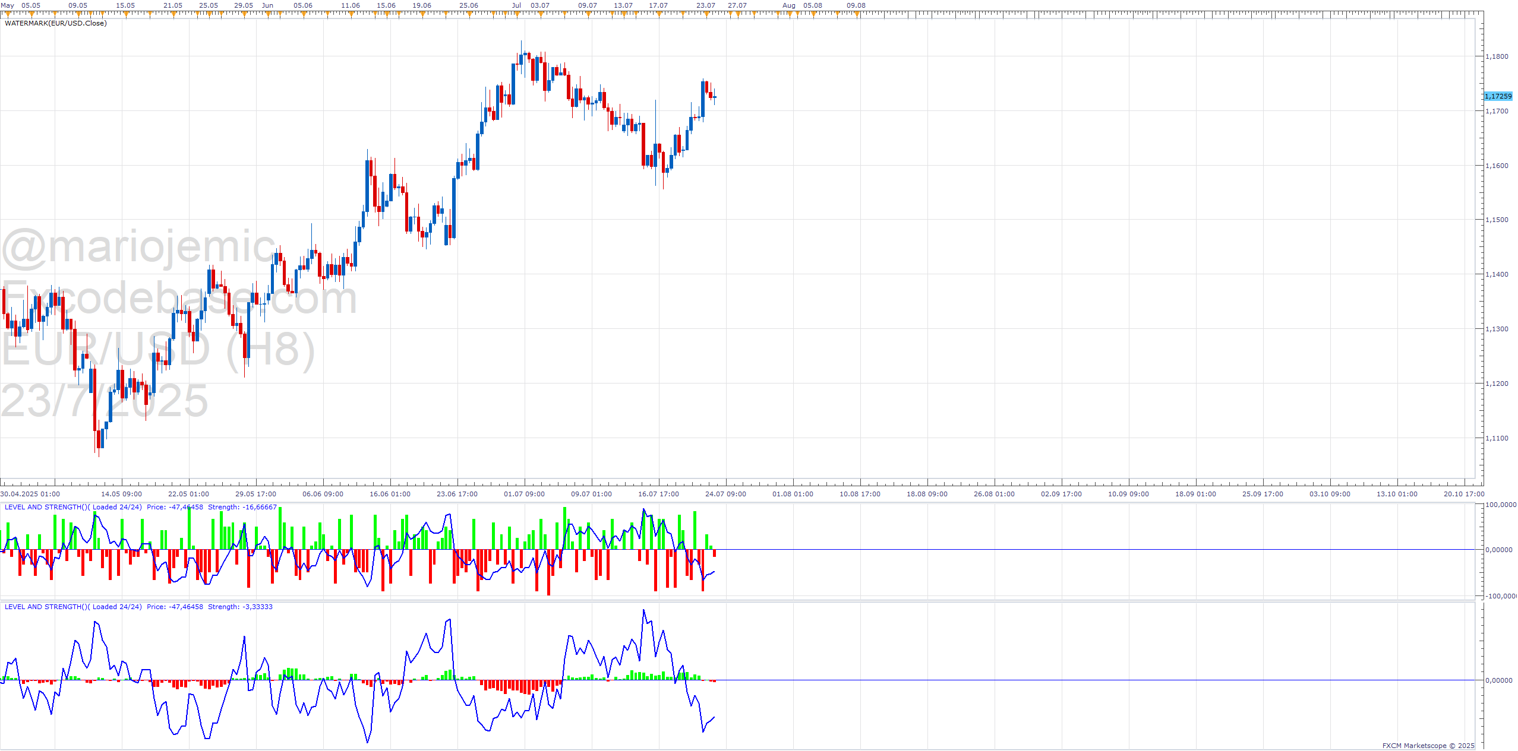This screenshot has width=1518, height=751.
Task: Click the current price tag 1,17259
Action: click(x=1498, y=96)
